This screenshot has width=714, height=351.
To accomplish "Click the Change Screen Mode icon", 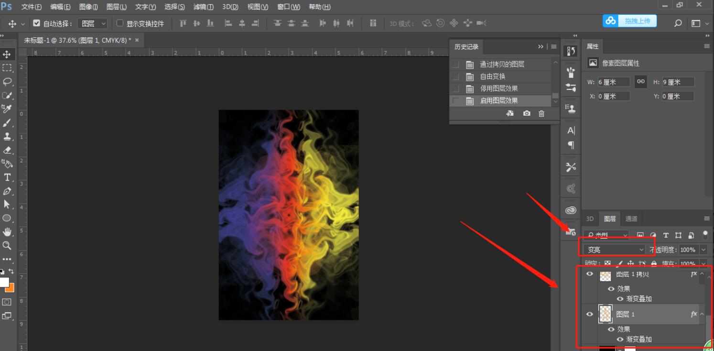I will coord(7,316).
